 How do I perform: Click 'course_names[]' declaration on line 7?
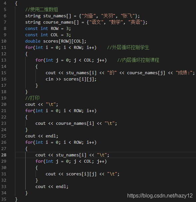61,22
